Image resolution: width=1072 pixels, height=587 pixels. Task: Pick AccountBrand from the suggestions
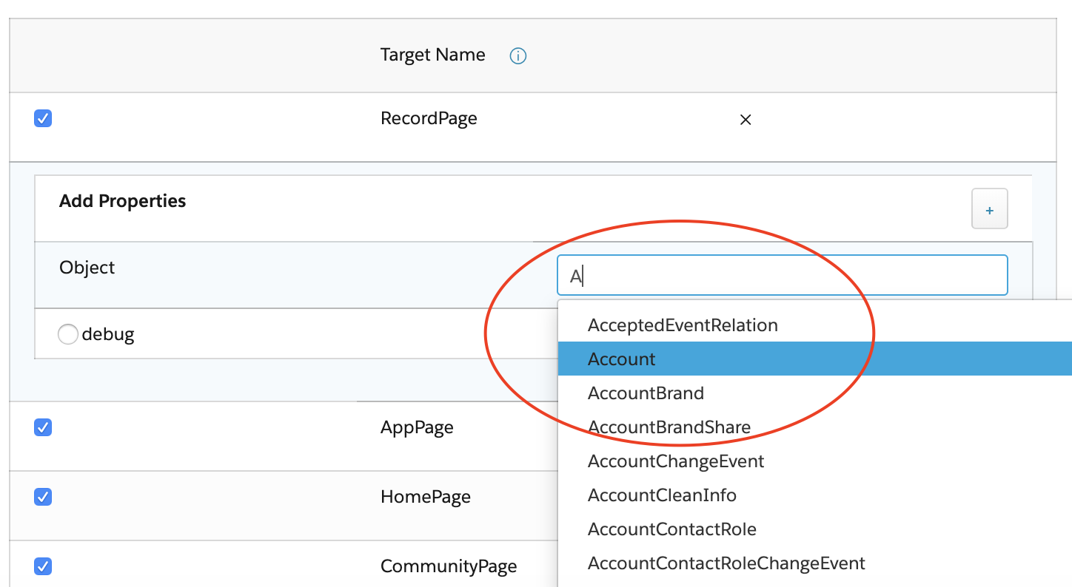coord(814,393)
